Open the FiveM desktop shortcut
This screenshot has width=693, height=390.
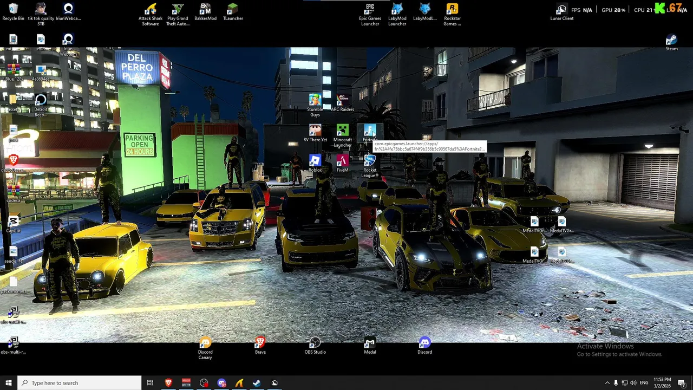[x=342, y=164]
